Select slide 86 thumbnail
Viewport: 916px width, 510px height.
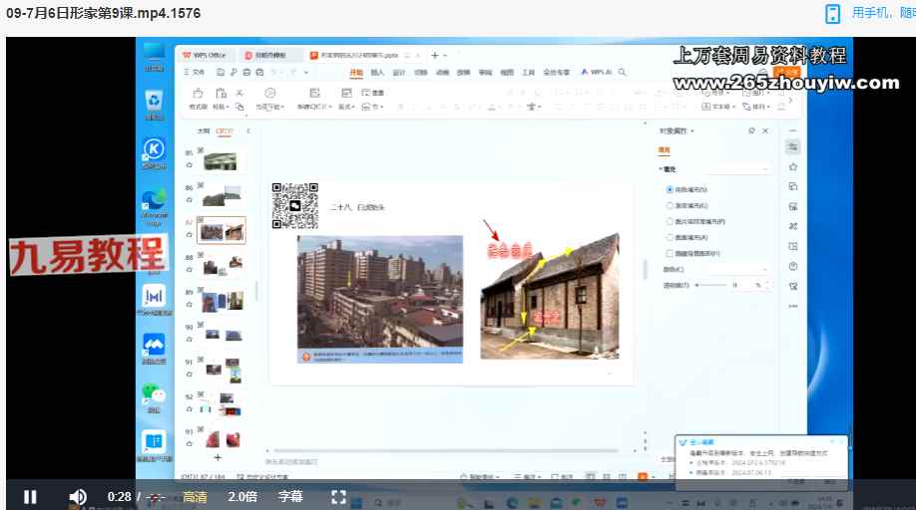point(222,196)
